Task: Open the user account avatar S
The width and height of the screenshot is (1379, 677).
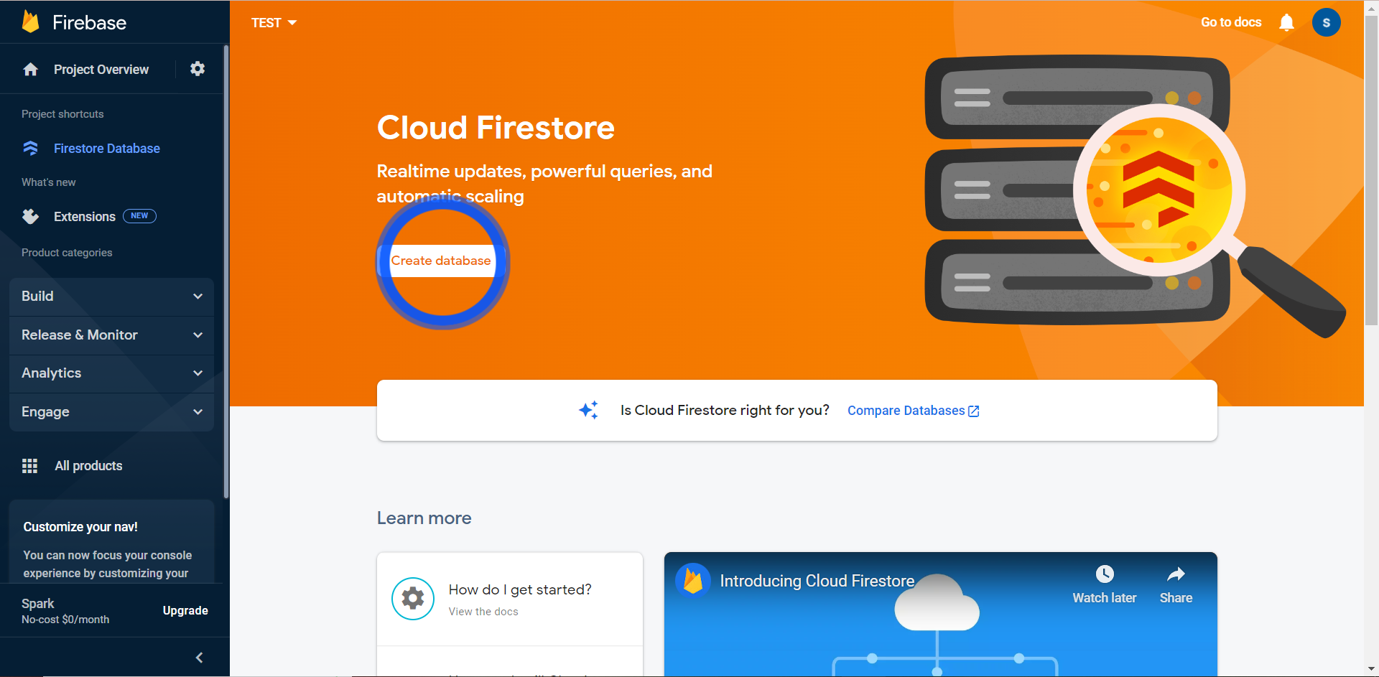Action: tap(1326, 22)
